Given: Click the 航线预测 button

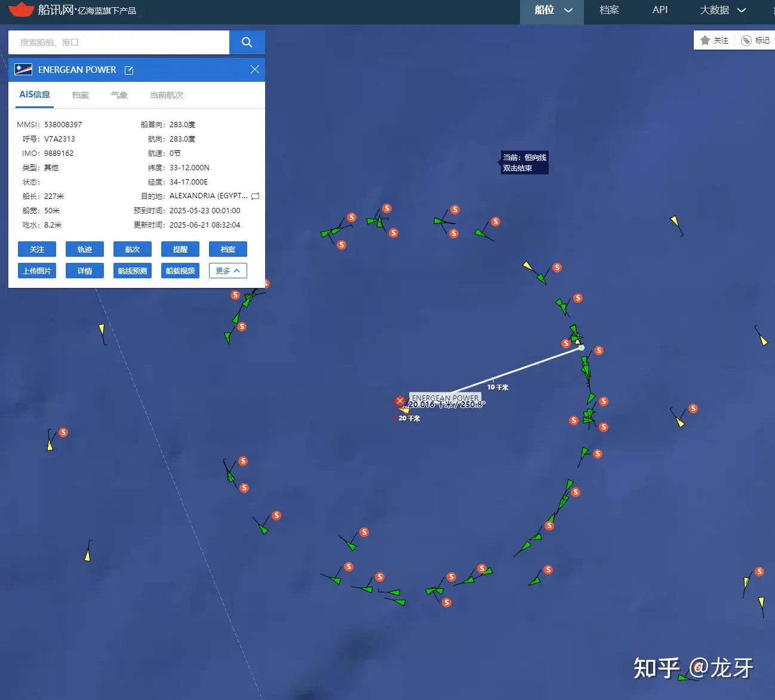Looking at the screenshot, I should (133, 271).
